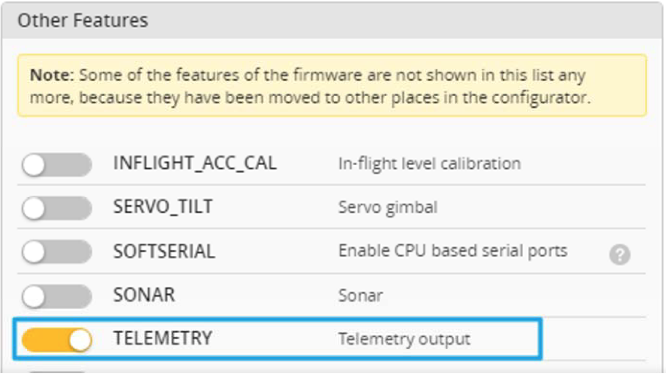Click the Telemetry output description
Image resolution: width=666 pixels, height=375 pixels.
[404, 339]
